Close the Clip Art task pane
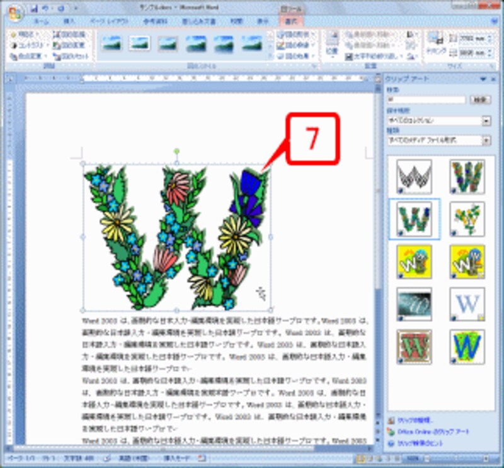Screen dimensions: 504x468 pos(492,79)
